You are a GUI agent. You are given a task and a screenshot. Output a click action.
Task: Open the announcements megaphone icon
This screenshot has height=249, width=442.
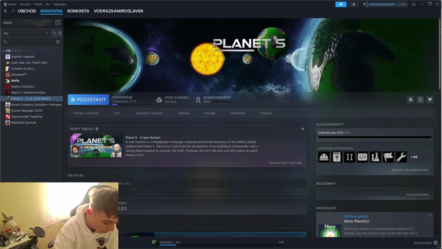(341, 4)
